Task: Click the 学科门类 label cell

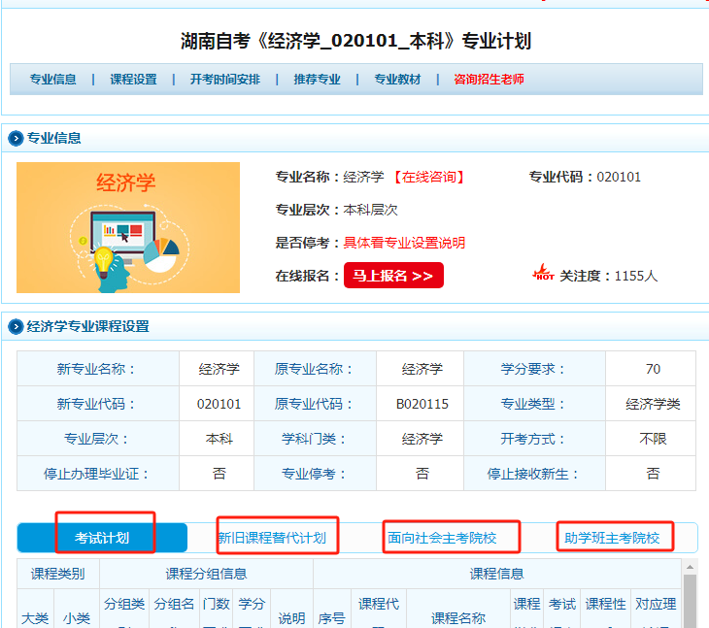Action: point(315,439)
